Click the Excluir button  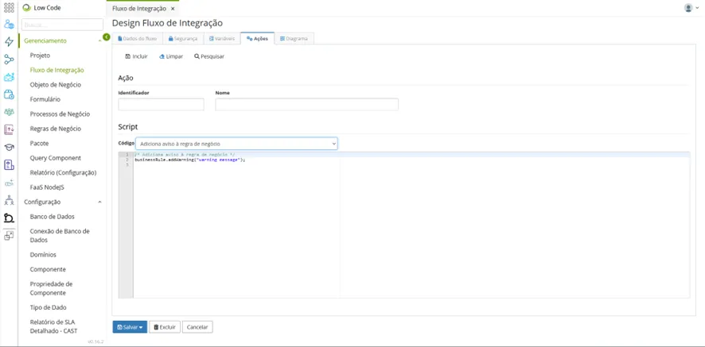coord(165,327)
